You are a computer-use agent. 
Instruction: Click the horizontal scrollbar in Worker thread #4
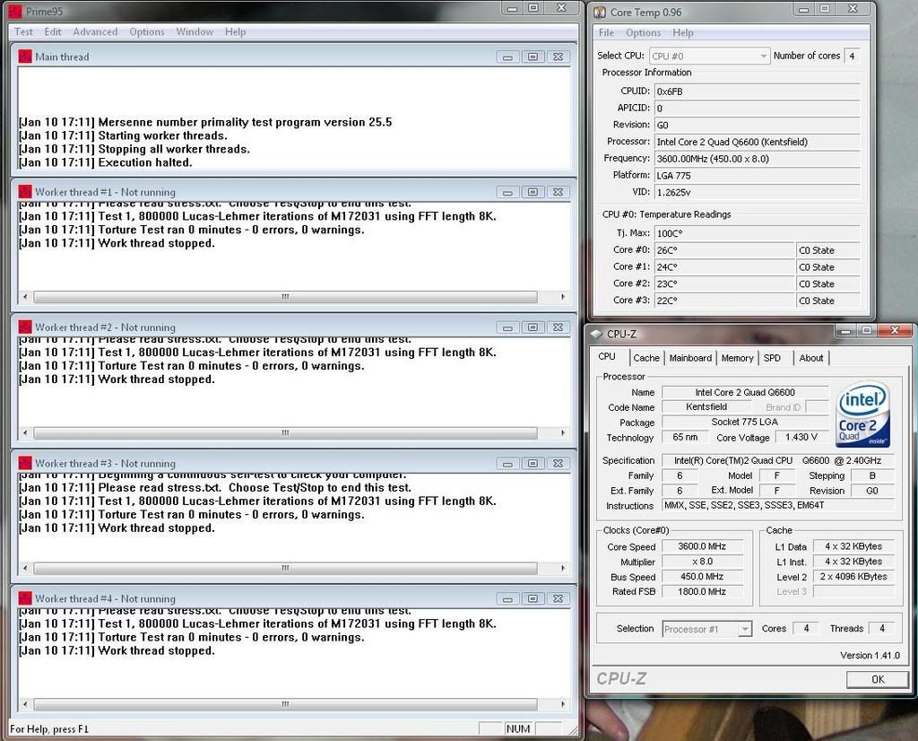[x=285, y=704]
